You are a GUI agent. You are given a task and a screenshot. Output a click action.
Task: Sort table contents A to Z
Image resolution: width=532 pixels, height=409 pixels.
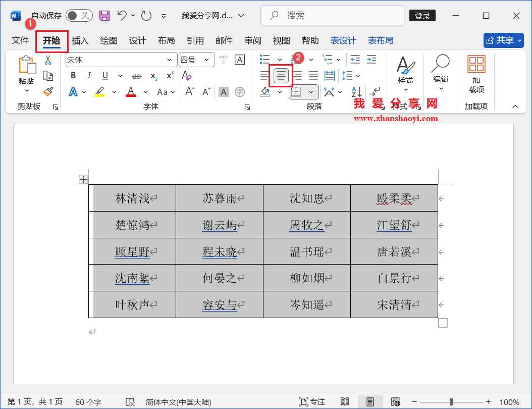coord(356,91)
